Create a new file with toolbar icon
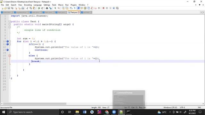 coord(2,8)
